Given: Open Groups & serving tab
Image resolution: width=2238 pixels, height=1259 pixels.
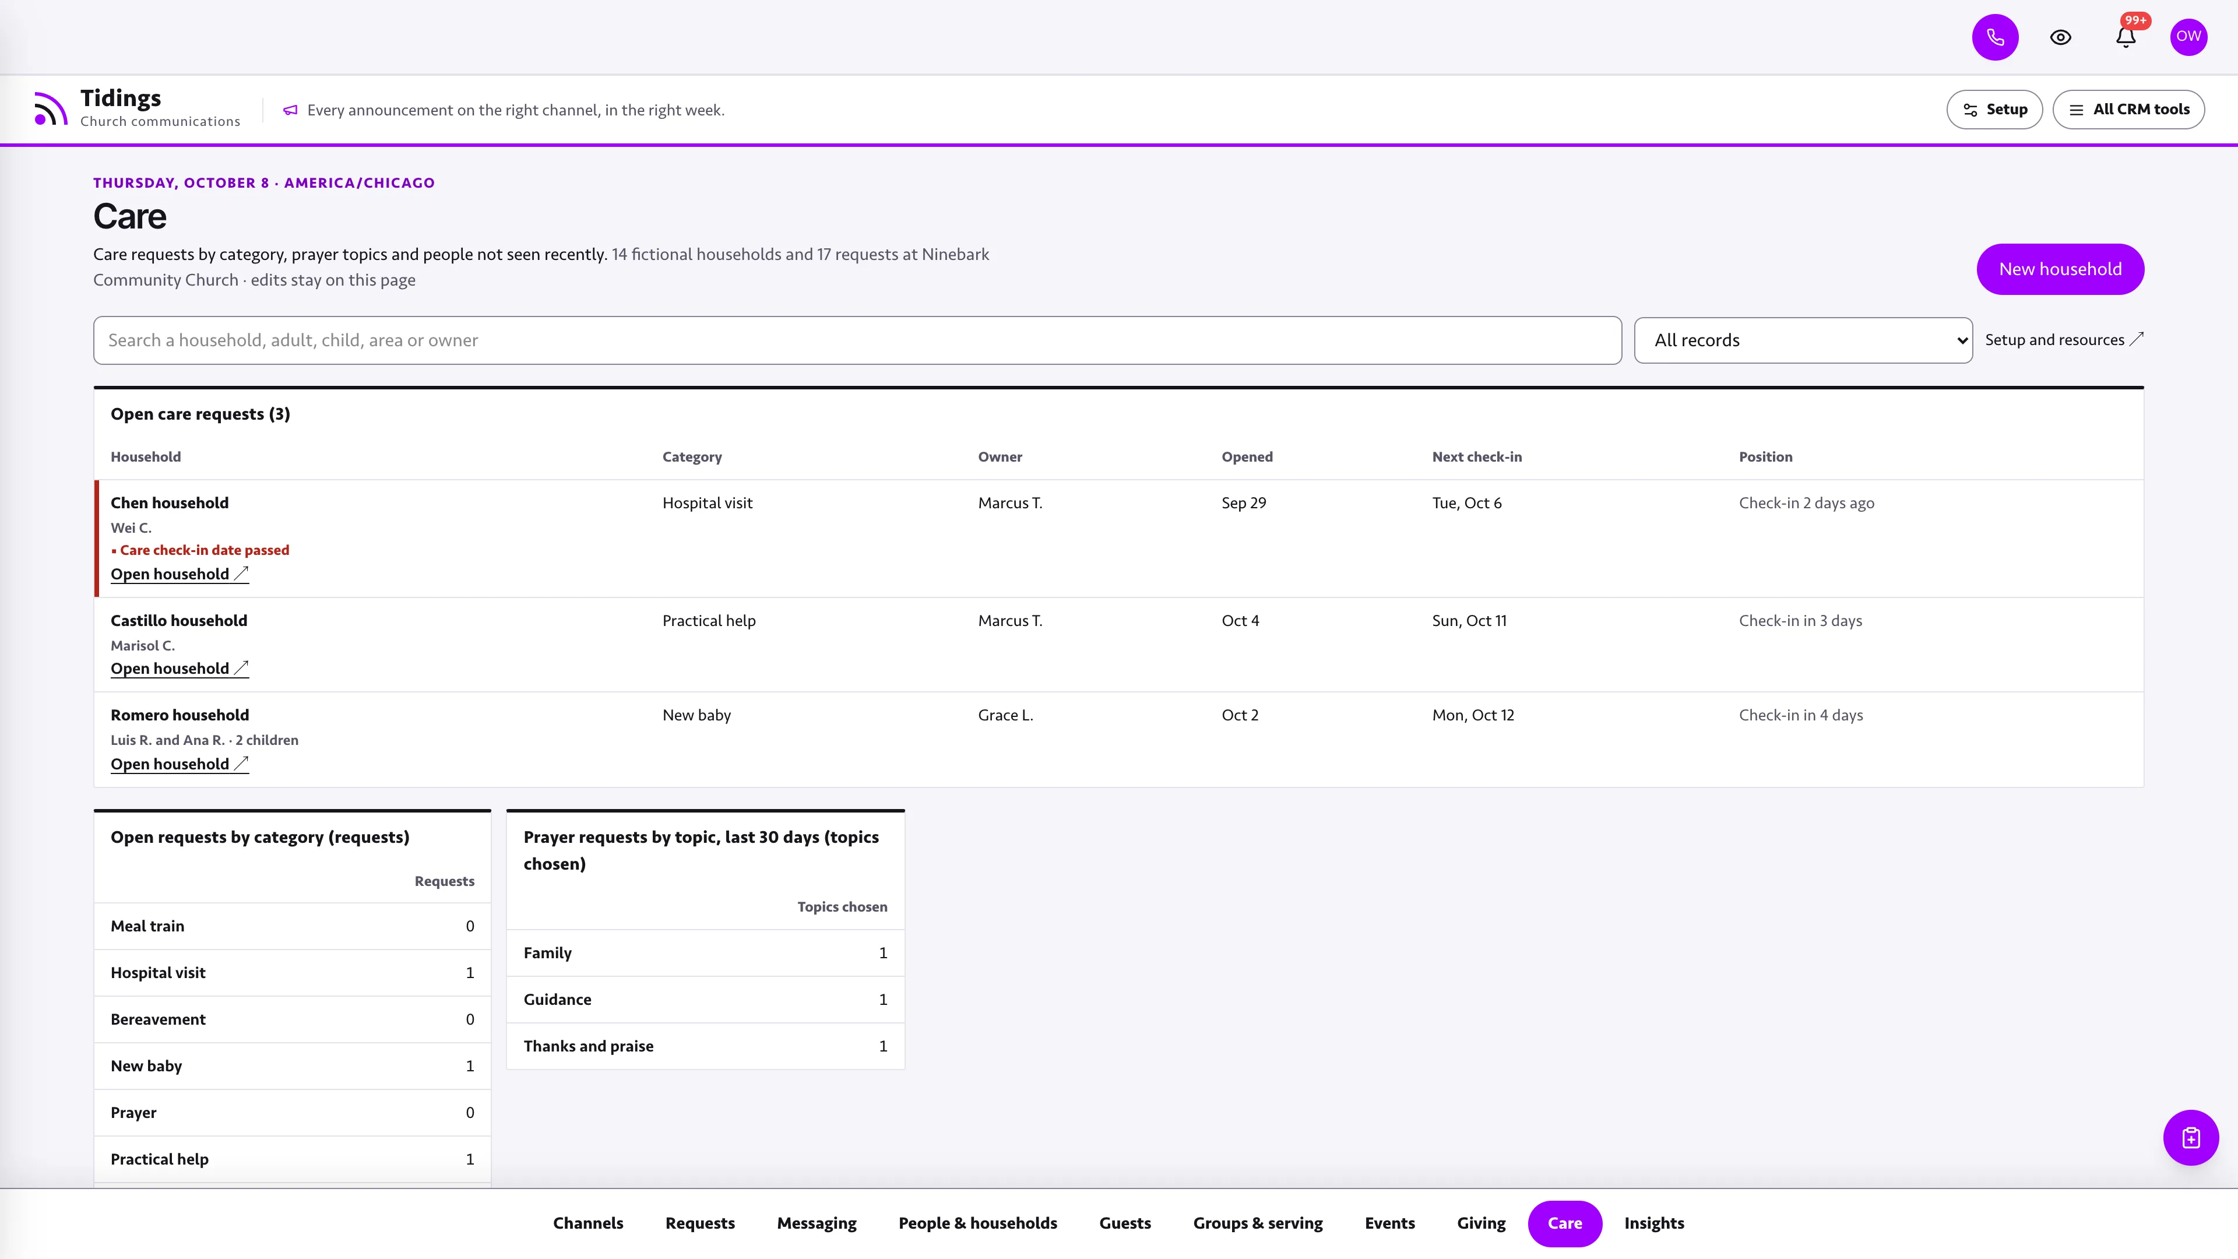Looking at the screenshot, I should pyautogui.click(x=1257, y=1223).
